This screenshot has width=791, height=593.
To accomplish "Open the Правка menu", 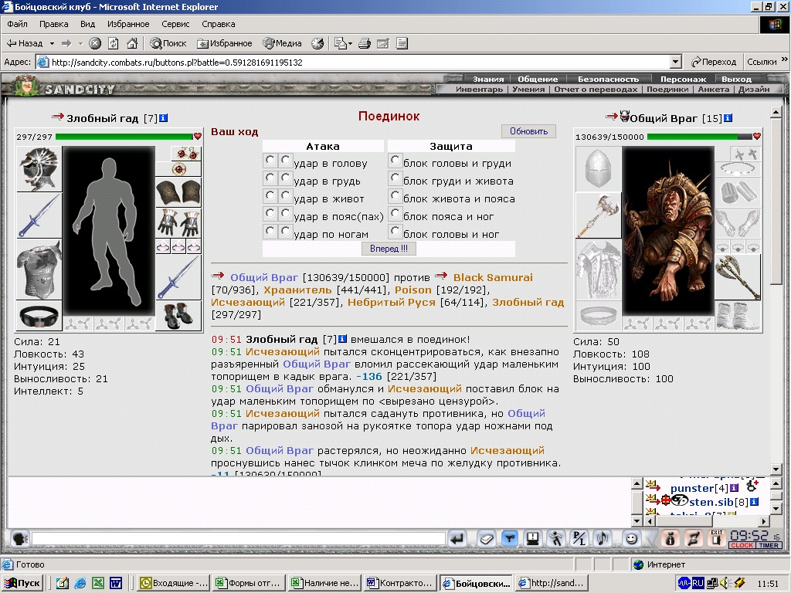I will coord(53,24).
